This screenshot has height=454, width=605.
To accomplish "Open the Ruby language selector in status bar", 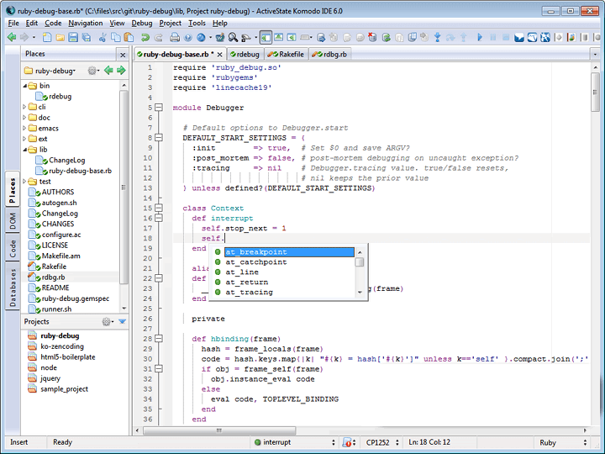I will point(561,442).
